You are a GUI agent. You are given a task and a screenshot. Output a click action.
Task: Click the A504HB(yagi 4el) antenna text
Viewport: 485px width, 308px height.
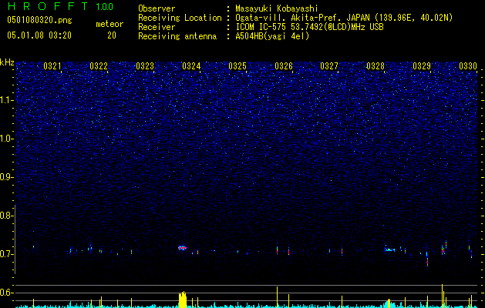coord(272,36)
